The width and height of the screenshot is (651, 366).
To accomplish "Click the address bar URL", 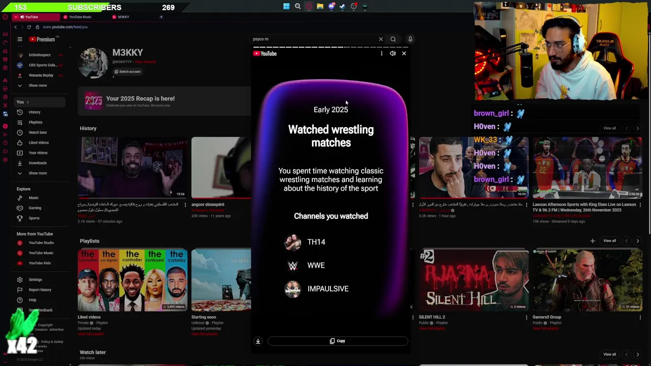I will click(65, 27).
